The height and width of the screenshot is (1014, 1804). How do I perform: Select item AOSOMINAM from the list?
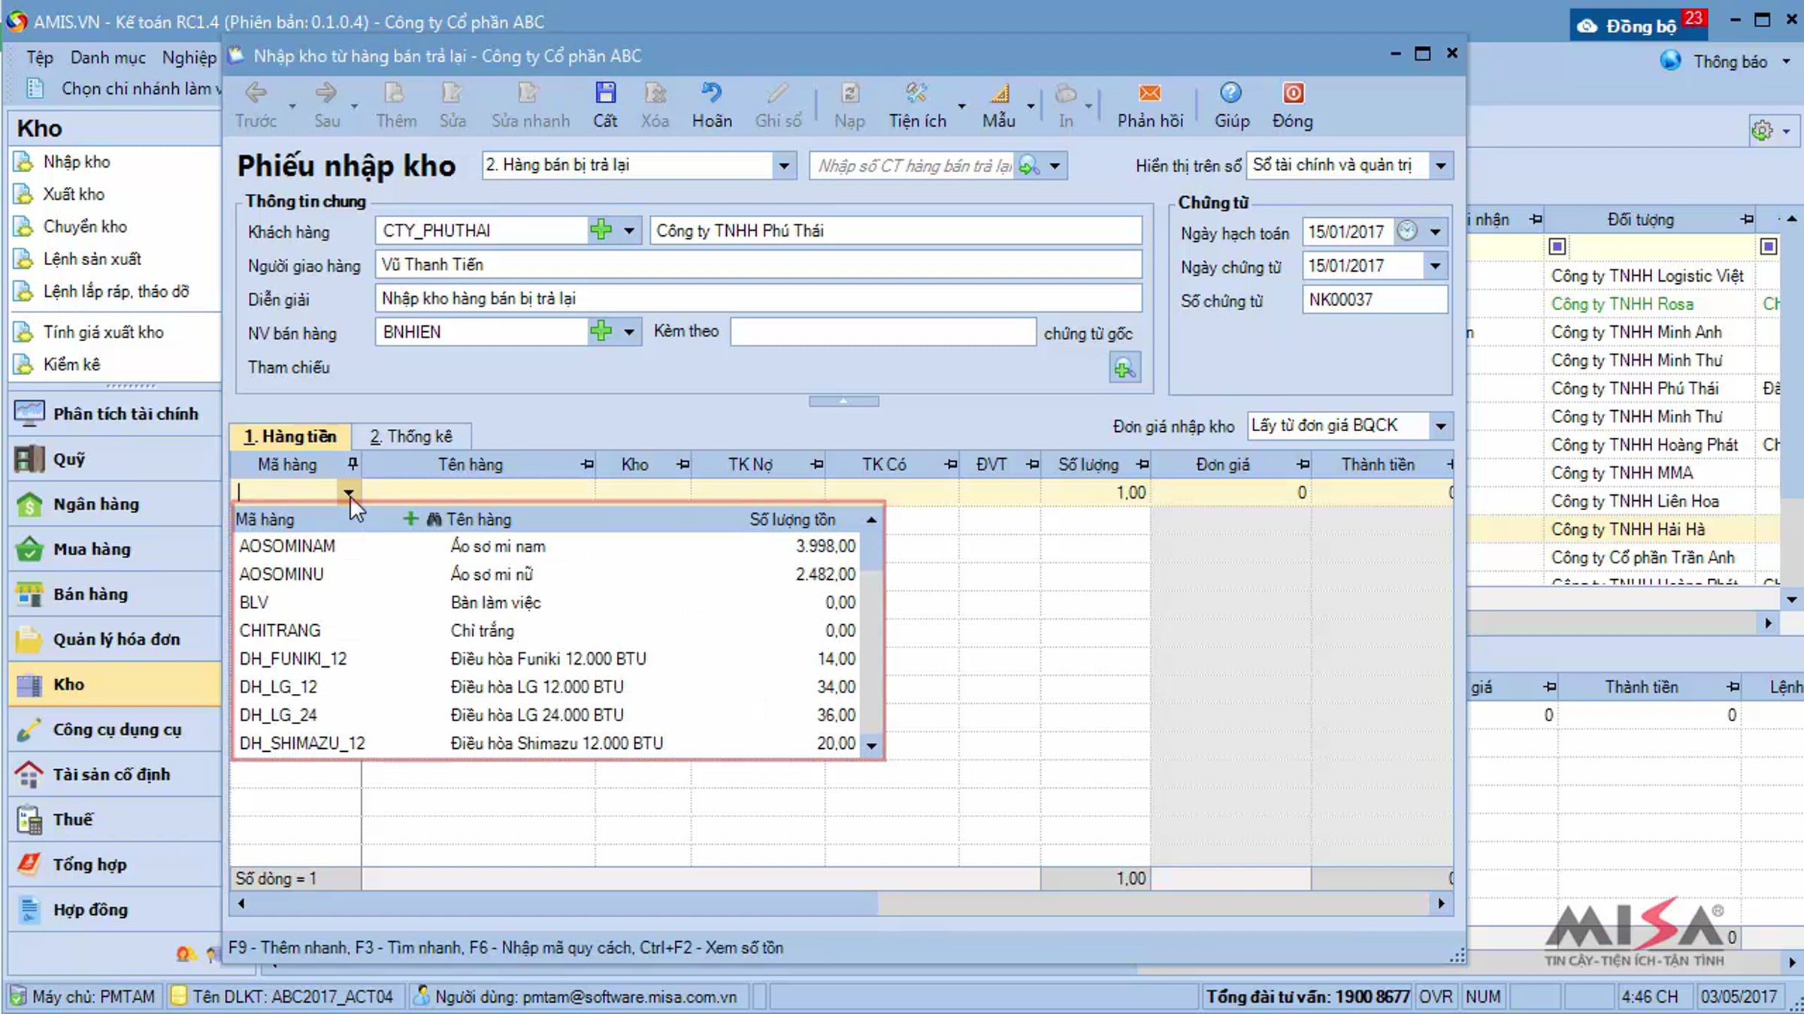(x=547, y=546)
